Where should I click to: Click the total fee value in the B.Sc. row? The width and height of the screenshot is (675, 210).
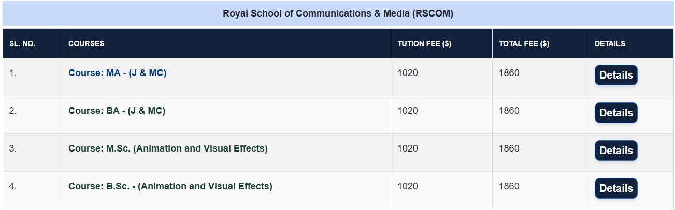(x=509, y=187)
